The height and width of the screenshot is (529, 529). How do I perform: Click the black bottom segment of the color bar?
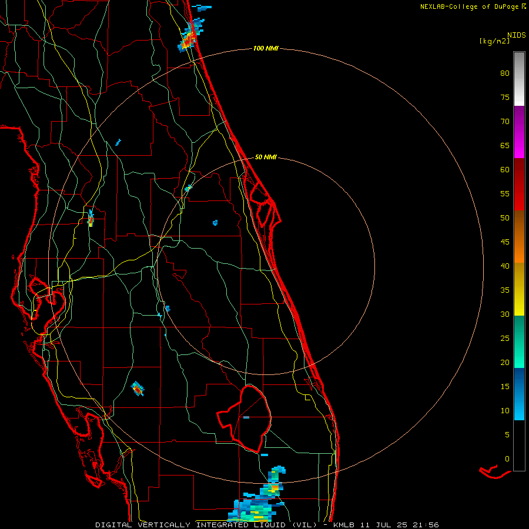(519, 446)
